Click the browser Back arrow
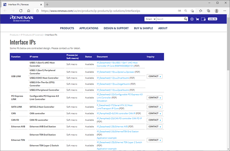 (x=5, y=11)
